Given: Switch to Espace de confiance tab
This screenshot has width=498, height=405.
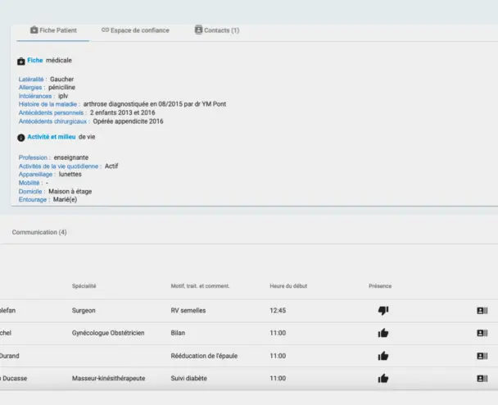Looking at the screenshot, I should [x=135, y=30].
